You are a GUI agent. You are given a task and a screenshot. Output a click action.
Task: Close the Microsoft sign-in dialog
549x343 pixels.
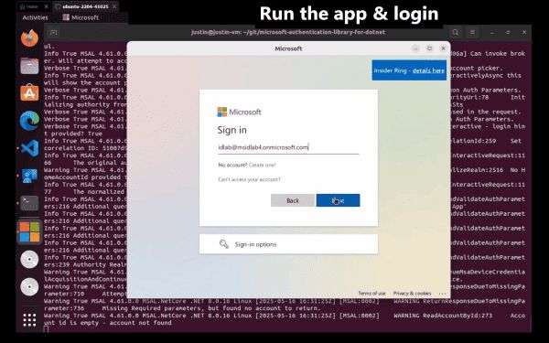443,48
